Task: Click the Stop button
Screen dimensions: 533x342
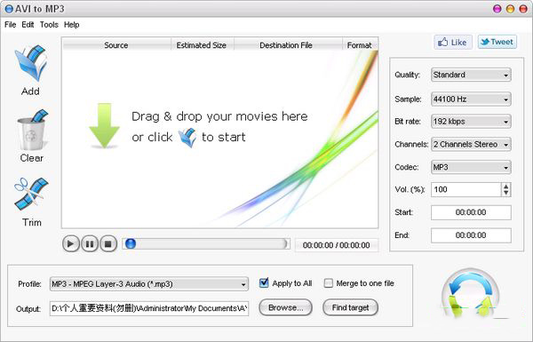Action: click(108, 243)
